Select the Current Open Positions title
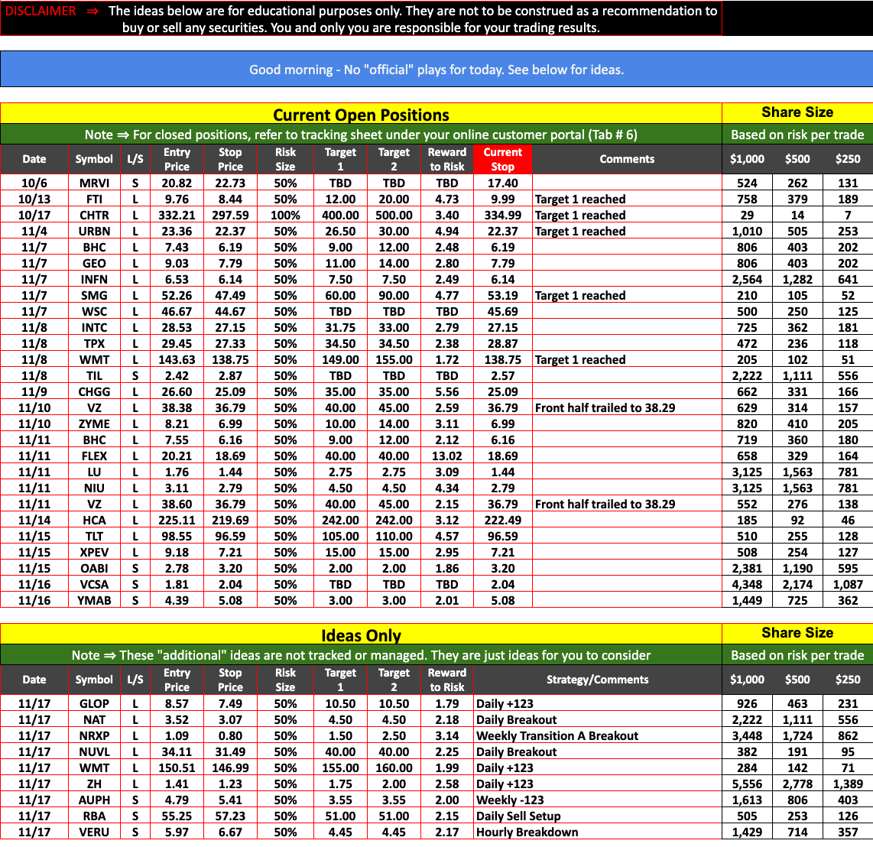 [x=361, y=115]
